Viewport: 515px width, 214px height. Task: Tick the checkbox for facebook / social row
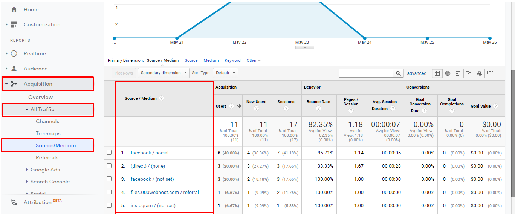tap(109, 153)
